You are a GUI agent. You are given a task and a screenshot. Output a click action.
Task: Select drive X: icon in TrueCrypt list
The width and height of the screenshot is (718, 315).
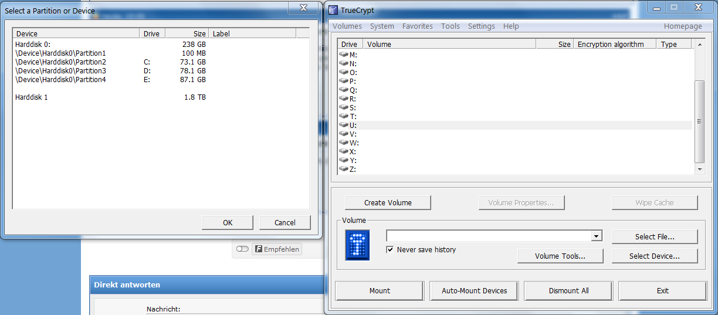(344, 151)
